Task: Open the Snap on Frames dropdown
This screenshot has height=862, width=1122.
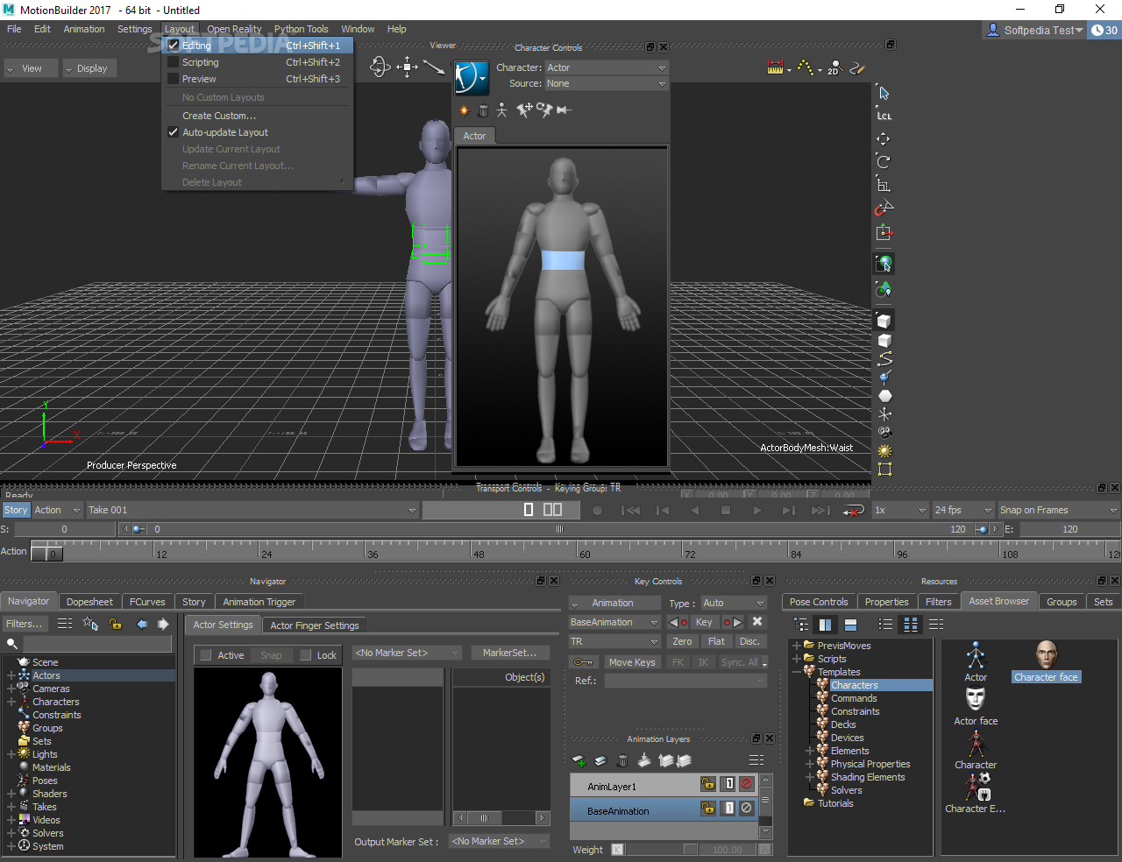Action: [1059, 510]
